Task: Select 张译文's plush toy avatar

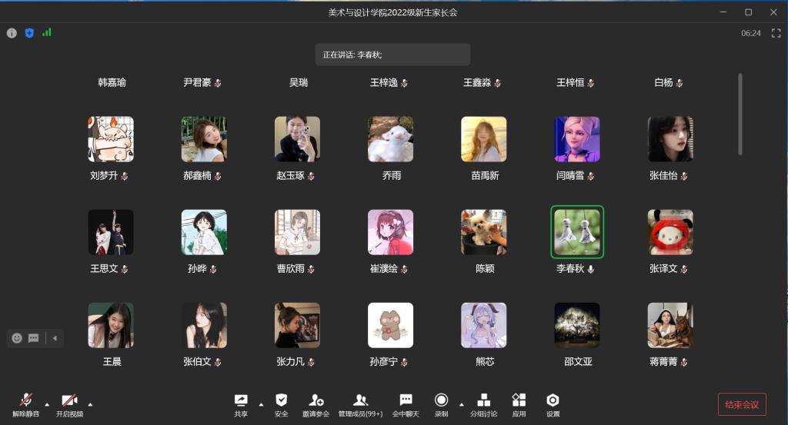Action: click(670, 232)
